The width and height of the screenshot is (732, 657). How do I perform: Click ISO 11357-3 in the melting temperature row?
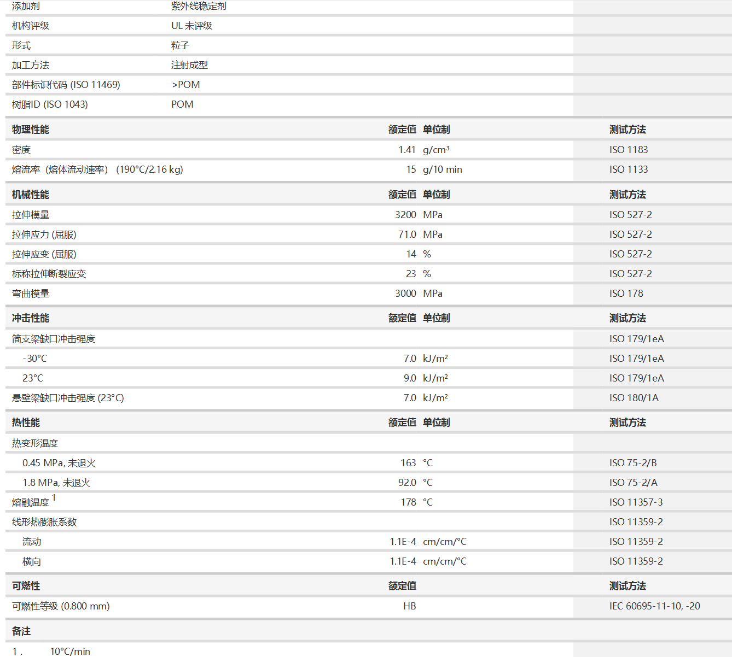tap(636, 502)
